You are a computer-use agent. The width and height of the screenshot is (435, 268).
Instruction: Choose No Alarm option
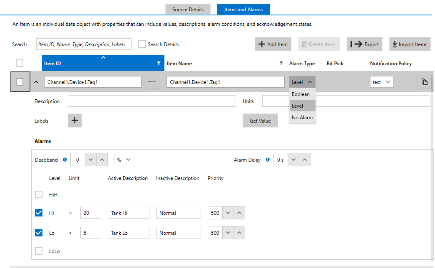tap(302, 118)
